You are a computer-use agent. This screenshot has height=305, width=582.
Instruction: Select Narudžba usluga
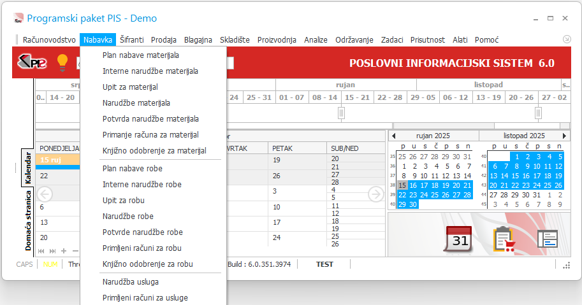(153, 282)
